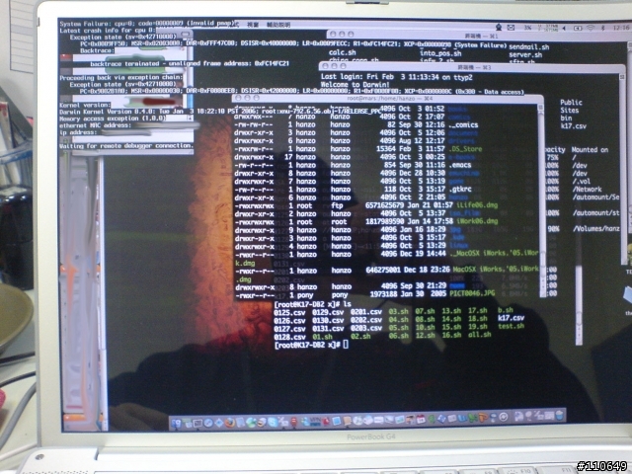Open the Terminal screen icon in Dock
This screenshot has width=632, height=474.
click(x=197, y=423)
